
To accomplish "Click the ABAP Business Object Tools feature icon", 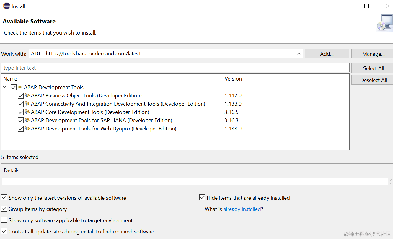I will point(27,95).
